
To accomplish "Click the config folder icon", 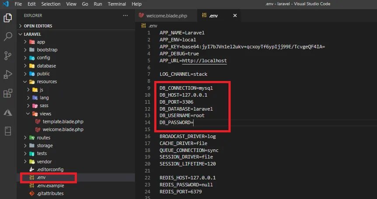I will [32, 58].
